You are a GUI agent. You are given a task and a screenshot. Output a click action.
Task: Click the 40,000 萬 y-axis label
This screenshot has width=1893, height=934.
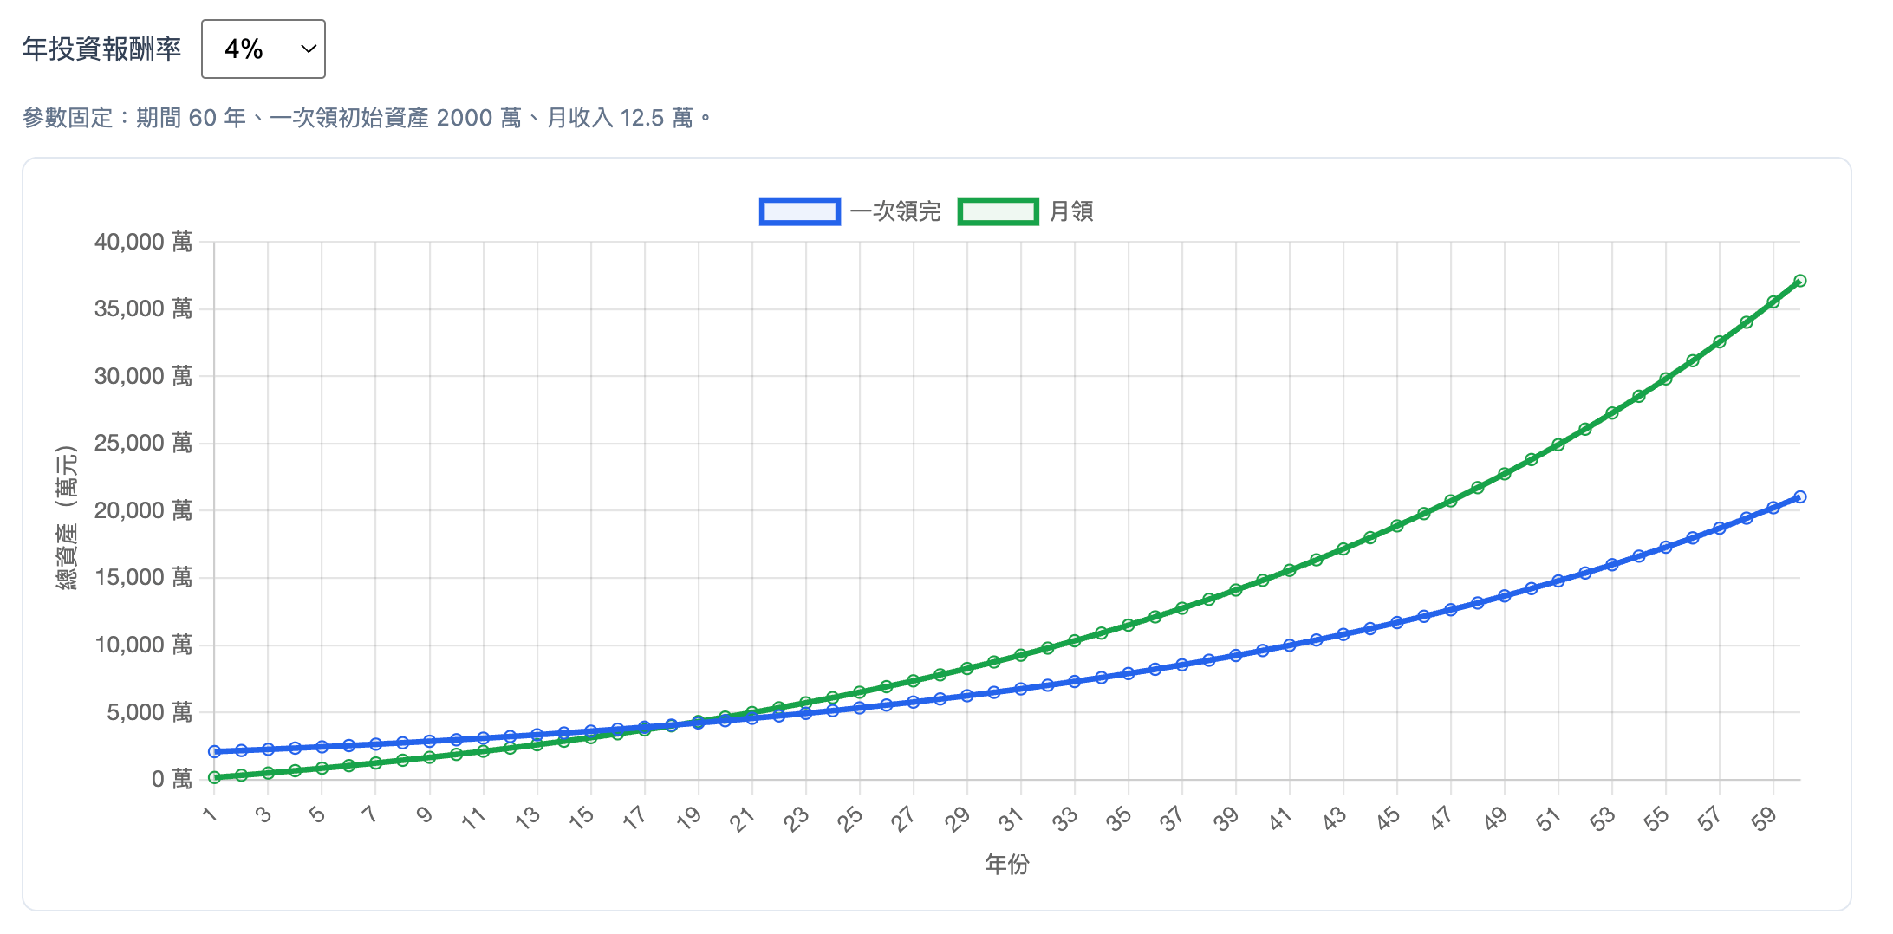coord(143,242)
